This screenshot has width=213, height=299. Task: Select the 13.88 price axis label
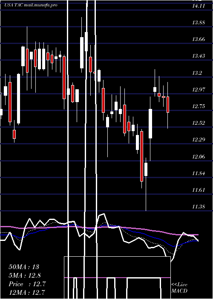(199, 23)
